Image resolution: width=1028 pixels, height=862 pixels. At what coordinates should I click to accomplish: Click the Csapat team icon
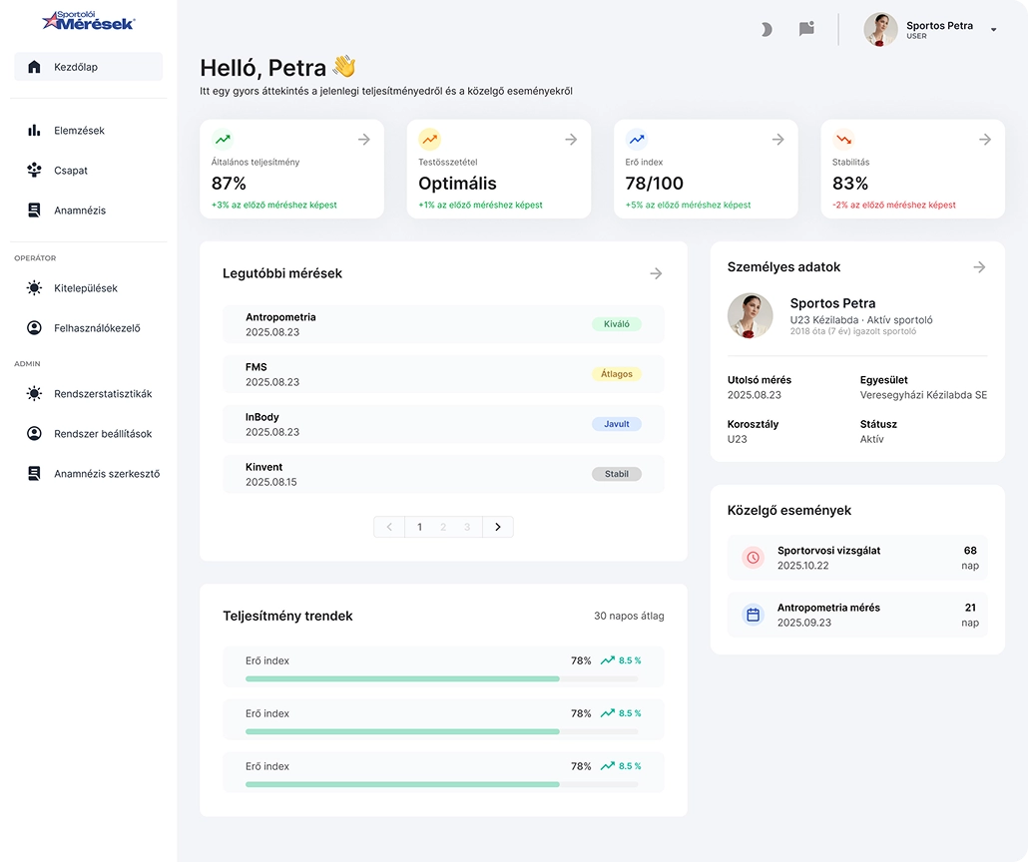tap(34, 171)
